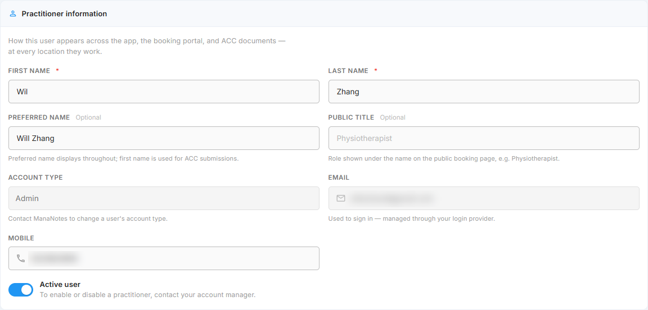Focus the Public Title field
648x310 pixels.
(x=484, y=138)
